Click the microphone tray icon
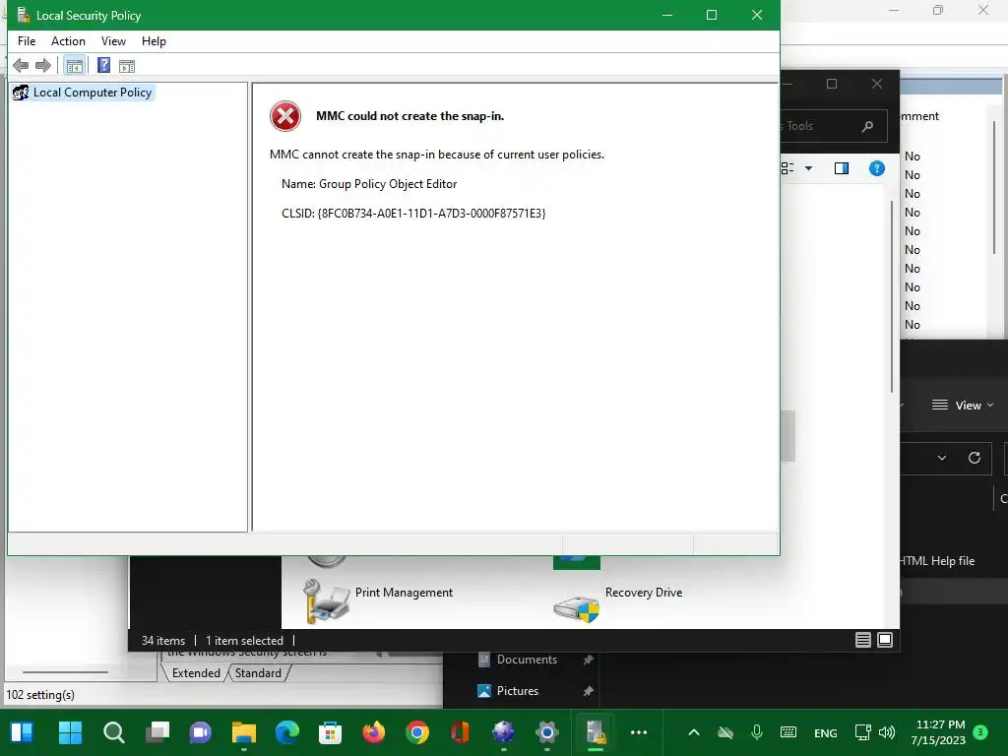 point(757,732)
